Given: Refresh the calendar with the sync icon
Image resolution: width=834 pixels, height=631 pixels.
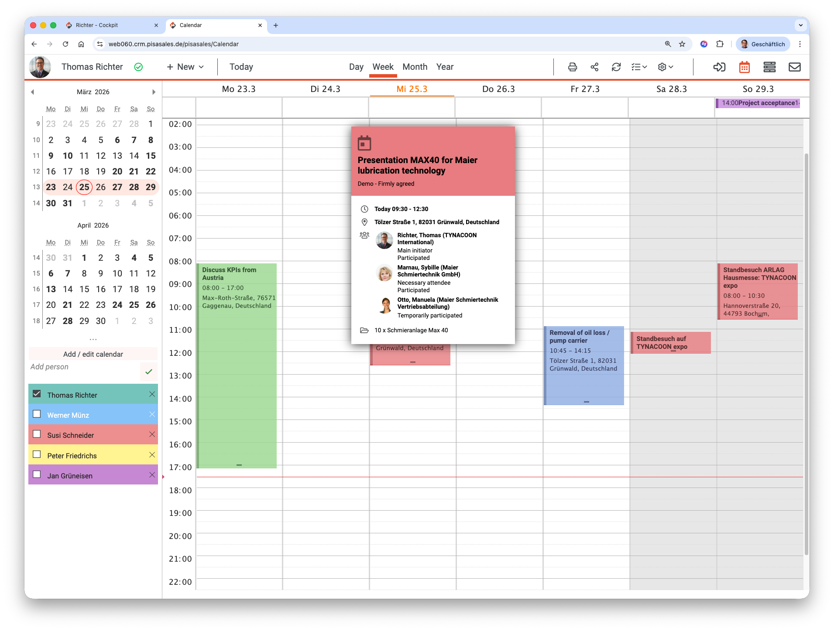Looking at the screenshot, I should [x=616, y=67].
